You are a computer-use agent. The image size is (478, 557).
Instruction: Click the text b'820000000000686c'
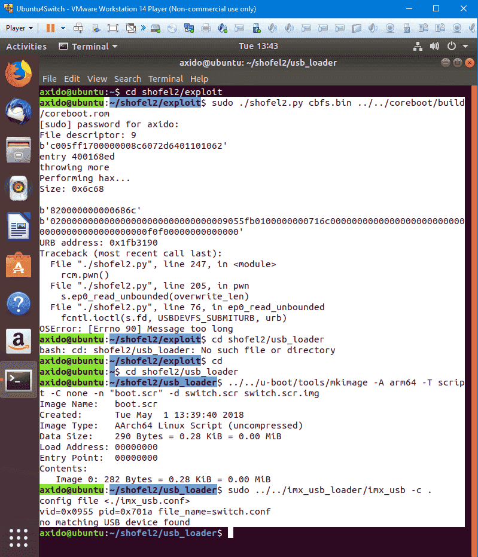[x=90, y=210]
